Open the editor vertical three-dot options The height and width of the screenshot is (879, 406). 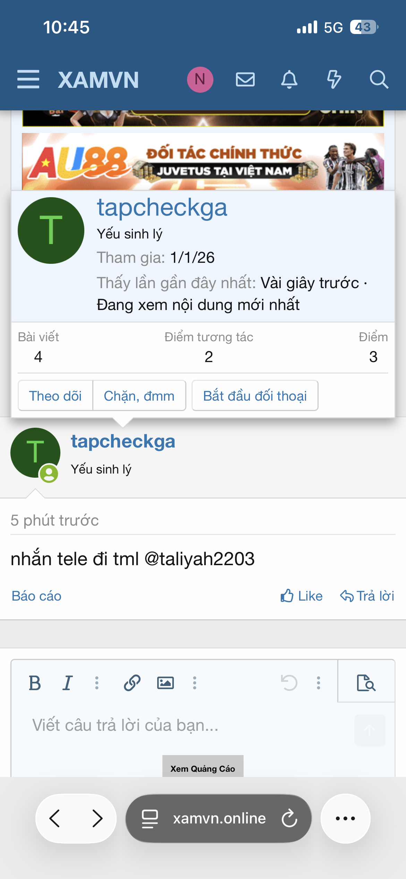[x=318, y=683]
